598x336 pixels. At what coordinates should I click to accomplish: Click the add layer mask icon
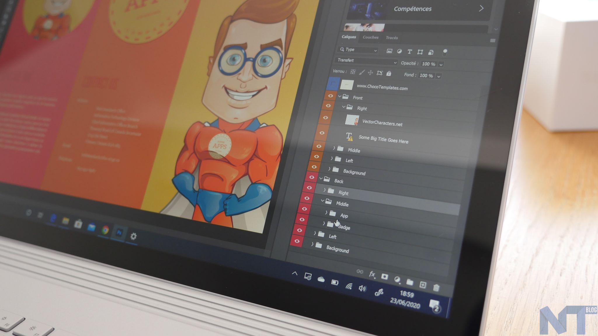click(385, 277)
